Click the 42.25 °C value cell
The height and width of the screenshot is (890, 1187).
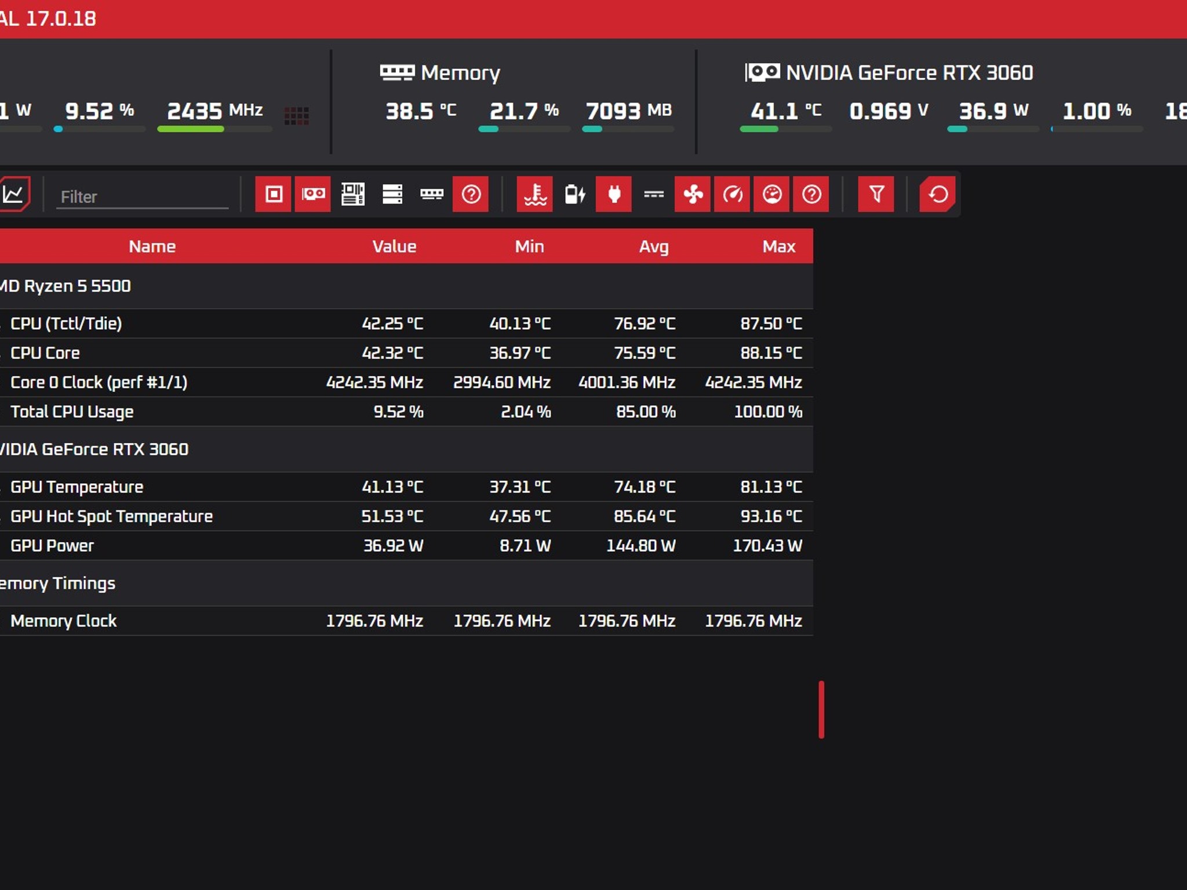click(x=392, y=323)
